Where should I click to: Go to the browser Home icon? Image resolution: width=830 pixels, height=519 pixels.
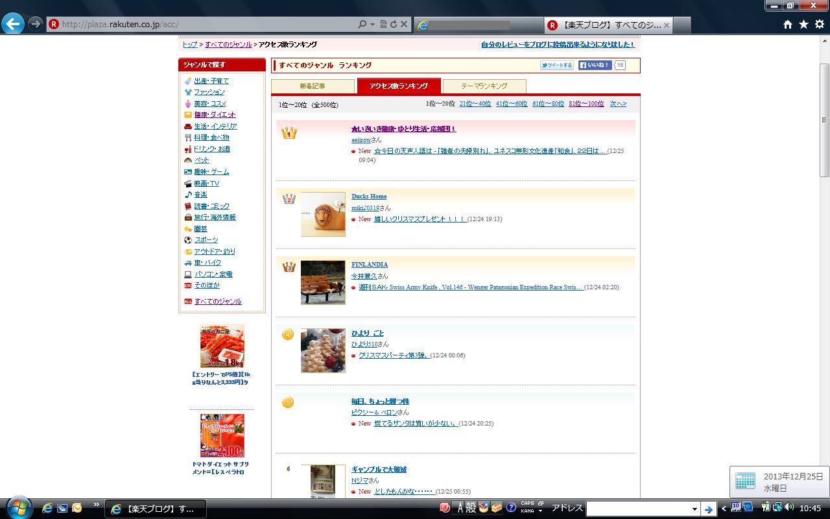788,24
